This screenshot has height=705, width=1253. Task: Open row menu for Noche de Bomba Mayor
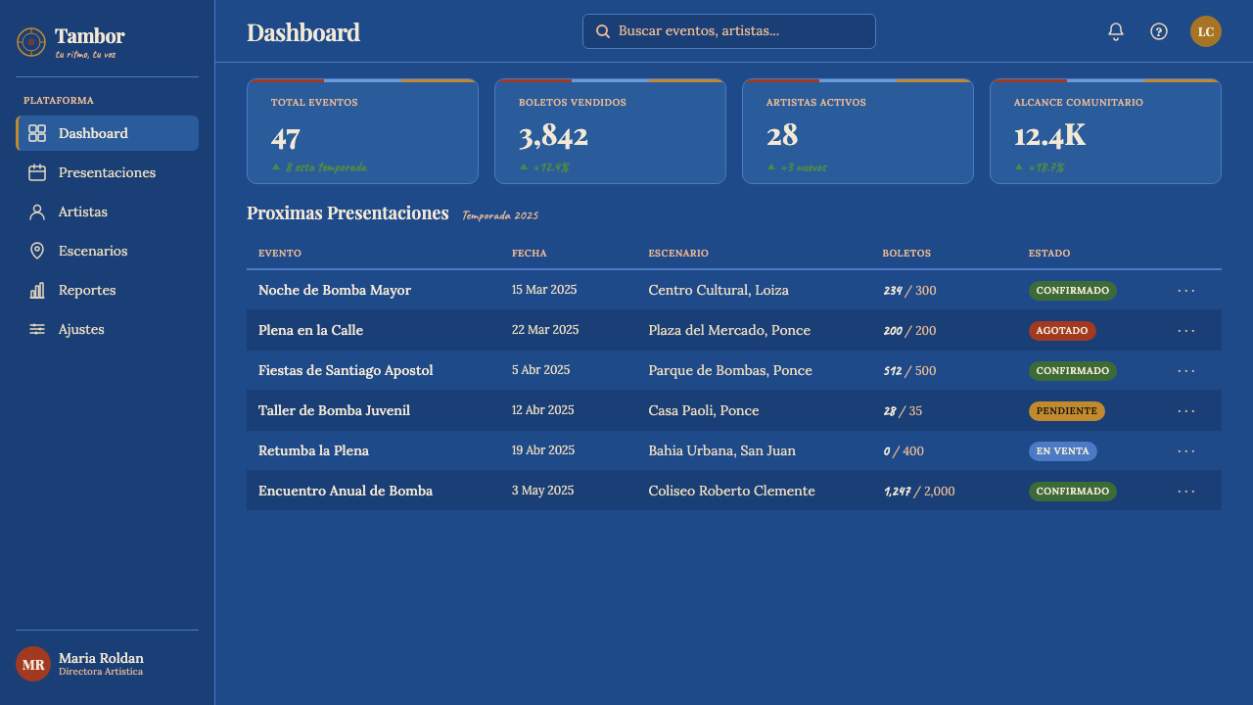tap(1186, 291)
